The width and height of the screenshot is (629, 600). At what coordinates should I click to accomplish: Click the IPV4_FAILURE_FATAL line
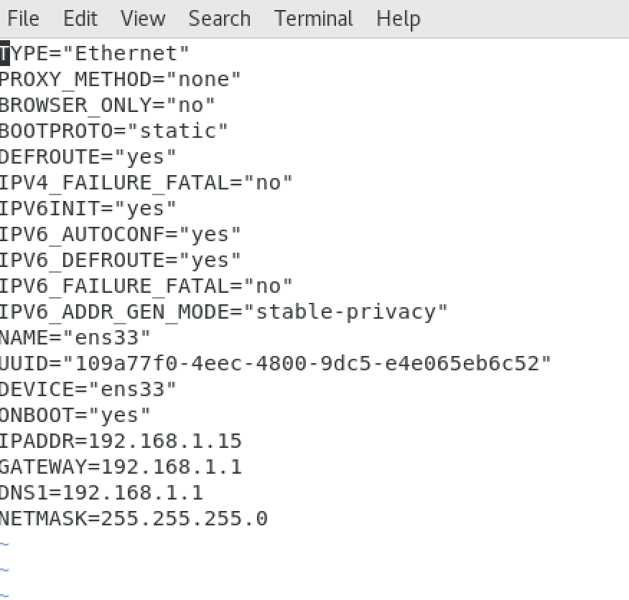[146, 183]
